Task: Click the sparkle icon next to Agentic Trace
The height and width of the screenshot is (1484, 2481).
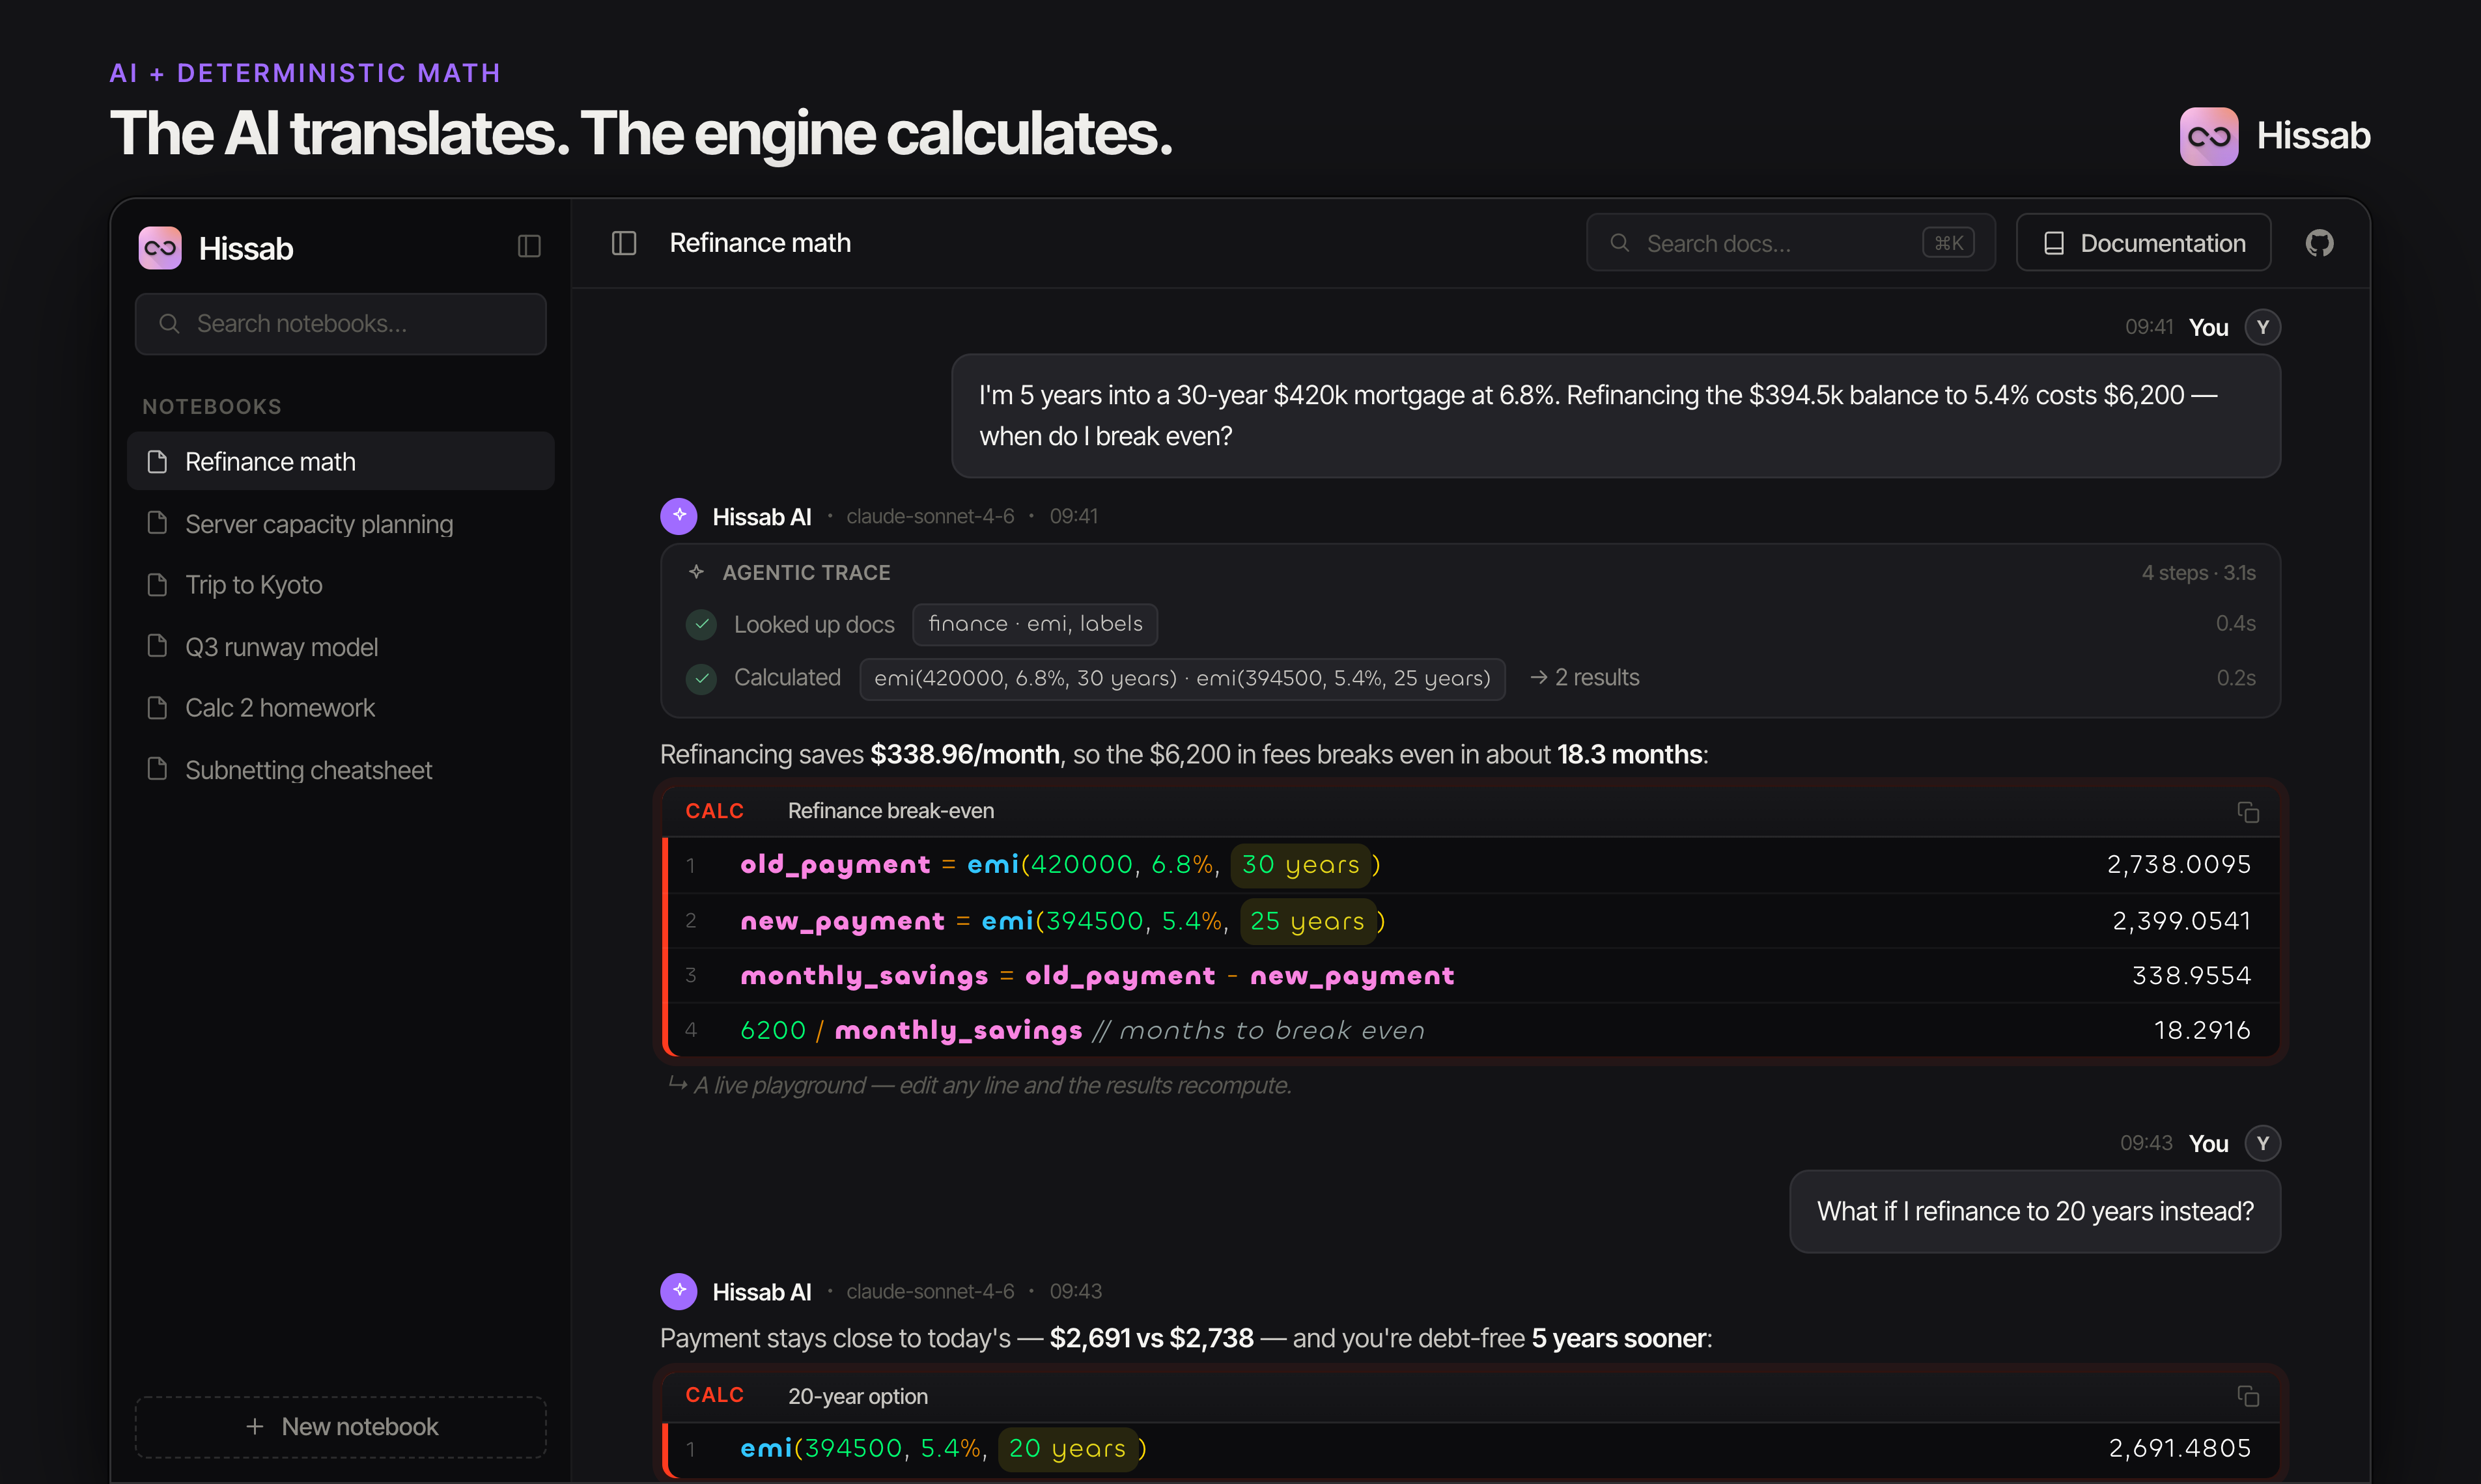Action: [x=696, y=572]
